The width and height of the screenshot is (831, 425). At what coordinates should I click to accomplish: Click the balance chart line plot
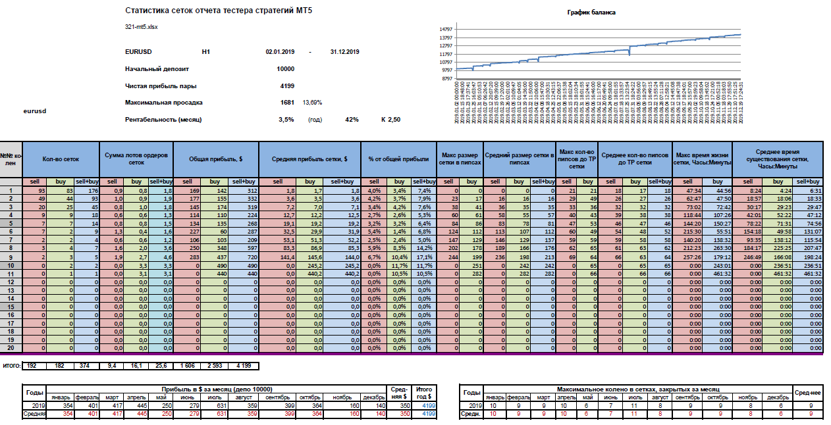click(598, 51)
